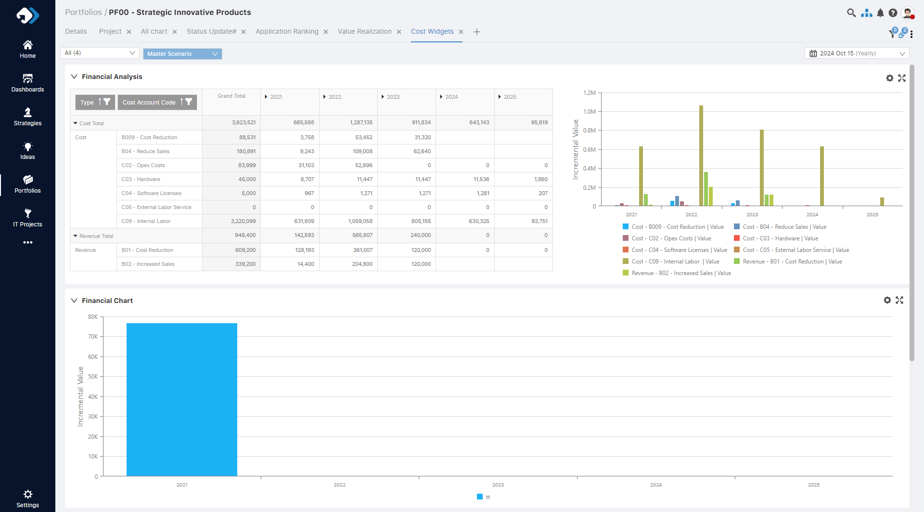
Task: Click the hierarchy org chart icon
Action: [866, 13]
